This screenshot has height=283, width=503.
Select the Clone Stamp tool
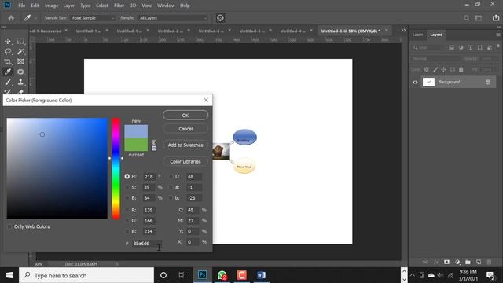tap(20, 82)
